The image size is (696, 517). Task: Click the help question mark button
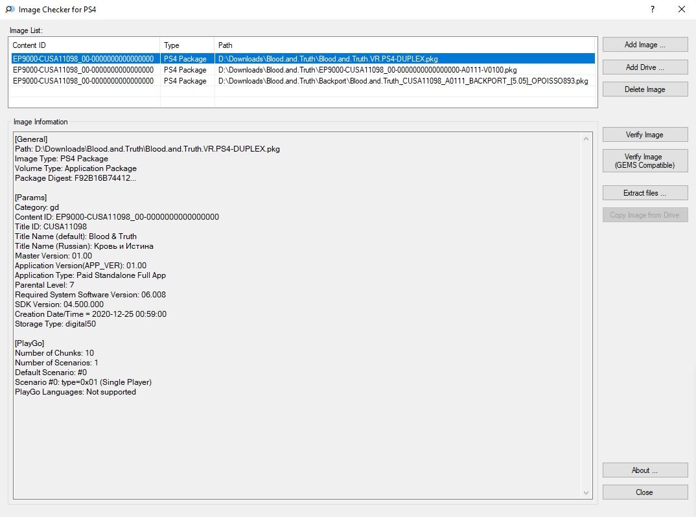click(x=652, y=9)
